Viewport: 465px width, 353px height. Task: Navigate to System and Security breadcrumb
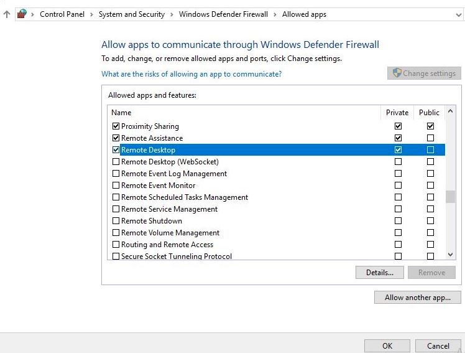131,14
